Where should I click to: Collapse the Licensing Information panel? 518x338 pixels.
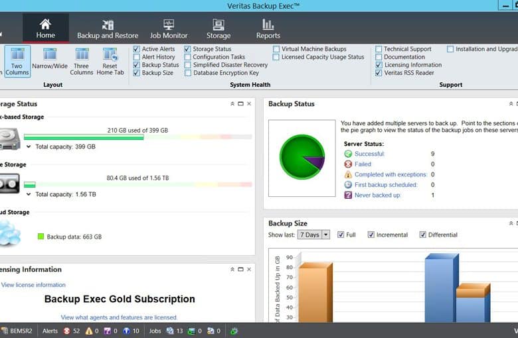[x=232, y=270]
